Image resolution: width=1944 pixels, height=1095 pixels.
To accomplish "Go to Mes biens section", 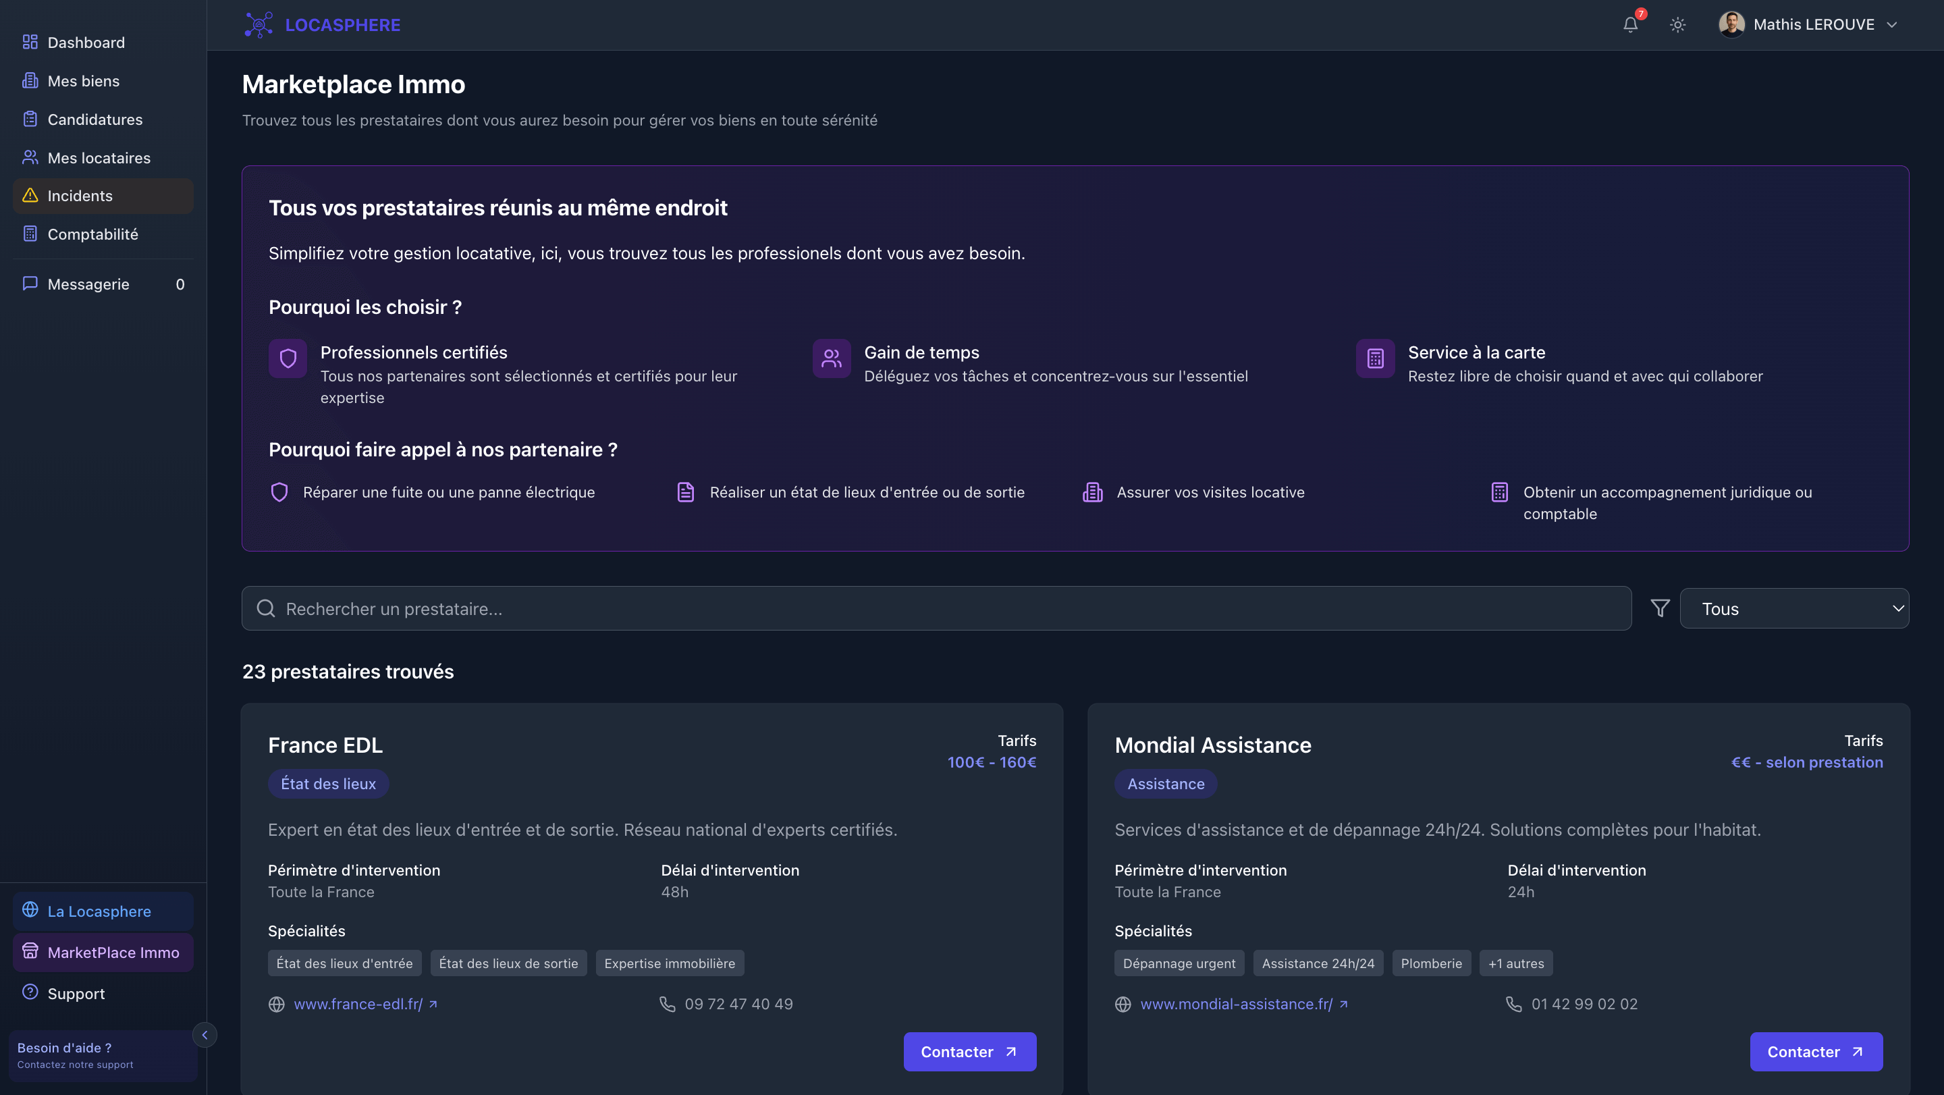I will pos(83,81).
